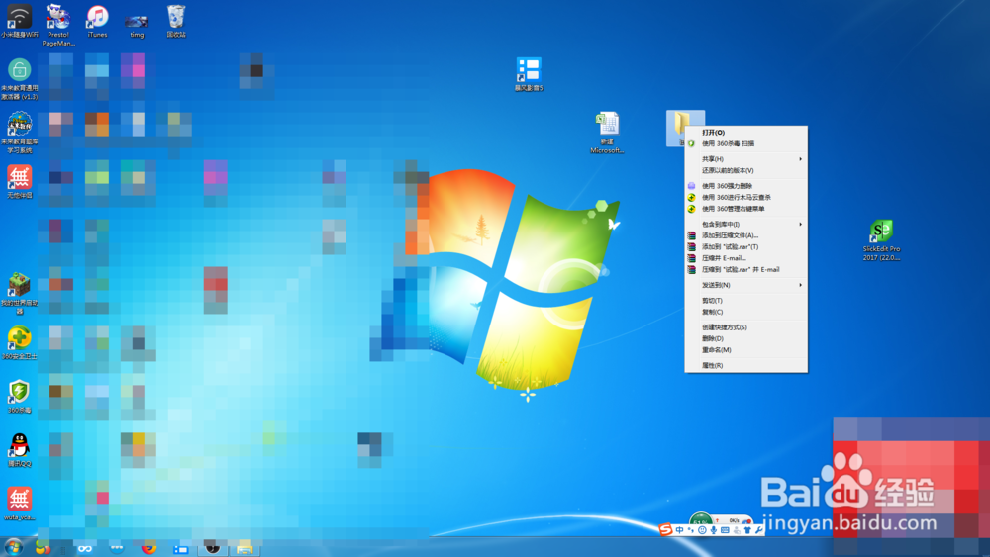Select the highlighted folder icon on desktop
Image resolution: width=990 pixels, height=557 pixels.
[681, 125]
